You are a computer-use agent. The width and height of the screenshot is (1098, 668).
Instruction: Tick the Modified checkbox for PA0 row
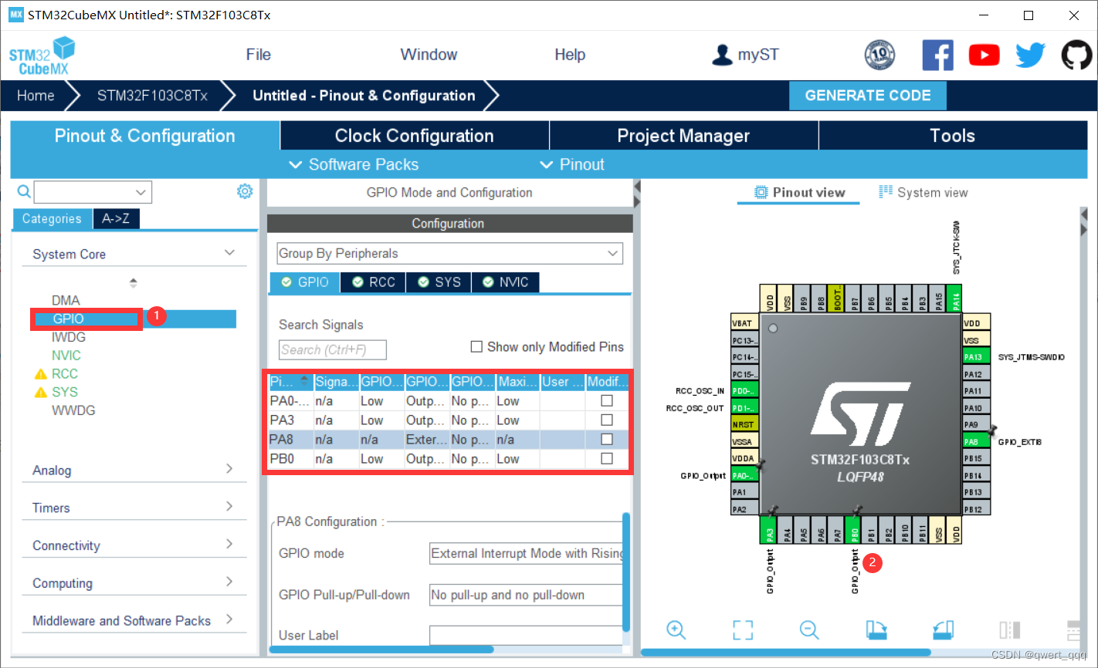(607, 400)
